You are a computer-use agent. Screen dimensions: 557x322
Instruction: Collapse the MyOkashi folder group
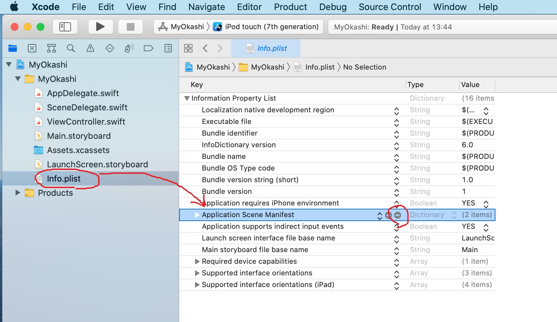tap(18, 79)
